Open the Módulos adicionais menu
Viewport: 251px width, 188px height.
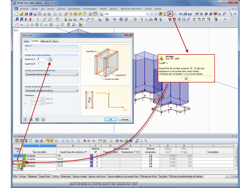click(131, 9)
